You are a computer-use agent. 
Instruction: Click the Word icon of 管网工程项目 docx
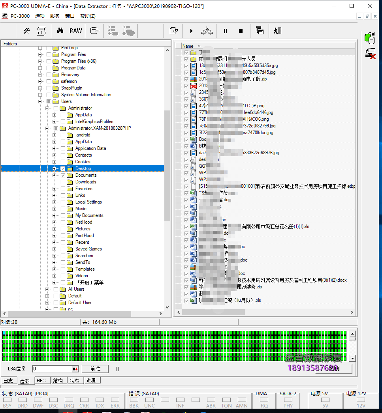click(194, 280)
